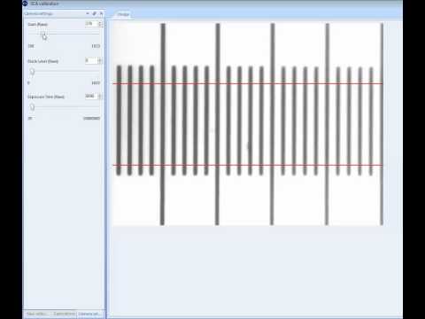The image size is (425, 319).
Task: Click the Camera settings panel title
Action: click(39, 14)
